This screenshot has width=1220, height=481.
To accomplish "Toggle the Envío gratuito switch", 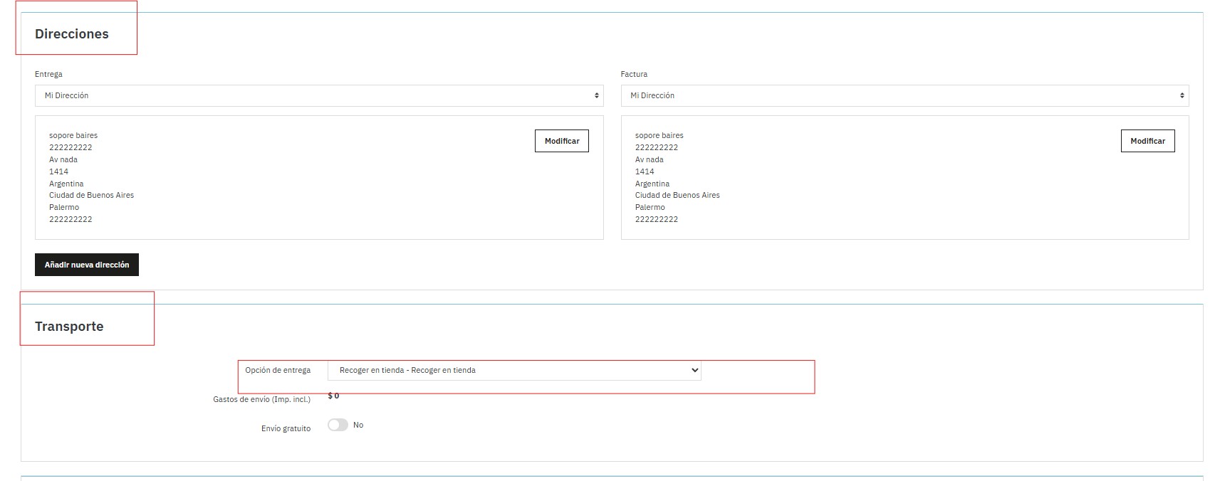I will click(338, 425).
